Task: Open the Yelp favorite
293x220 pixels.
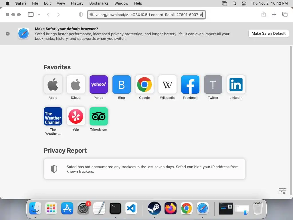Action: click(x=76, y=116)
